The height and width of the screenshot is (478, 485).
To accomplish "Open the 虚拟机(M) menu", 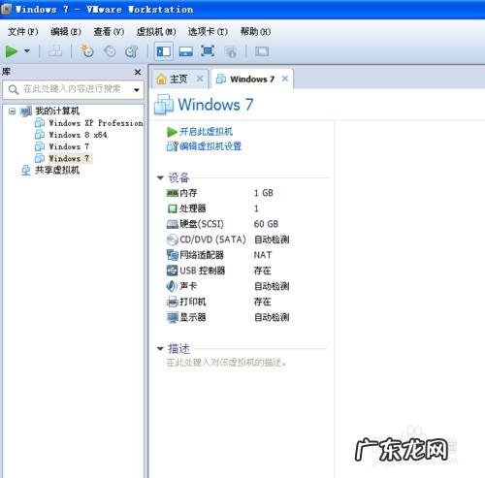I will point(156,32).
